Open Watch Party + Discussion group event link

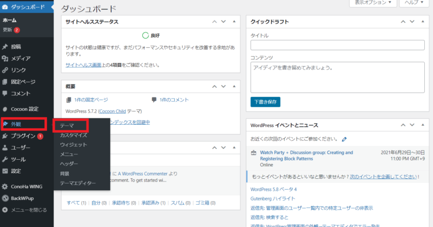[306, 155]
